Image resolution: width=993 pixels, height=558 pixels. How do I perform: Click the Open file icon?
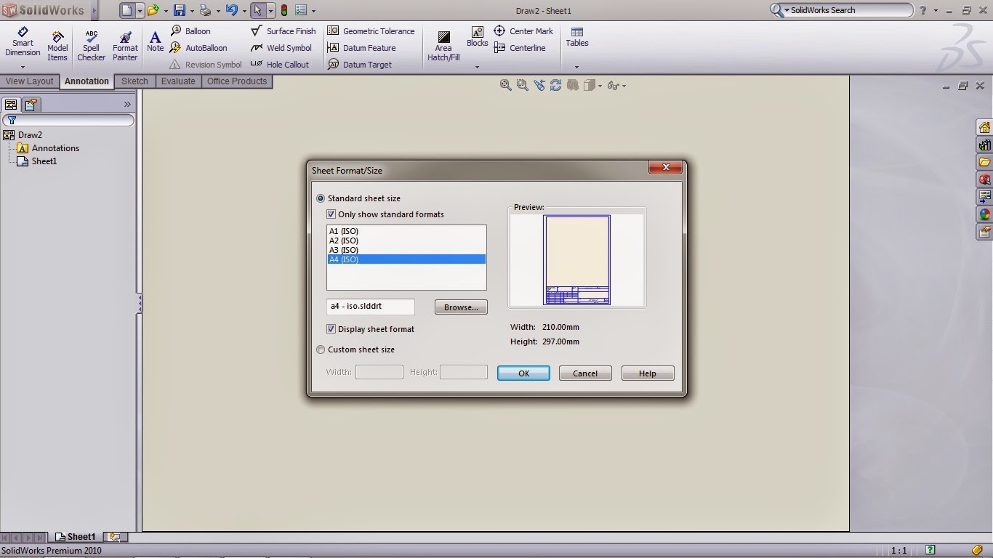click(153, 10)
